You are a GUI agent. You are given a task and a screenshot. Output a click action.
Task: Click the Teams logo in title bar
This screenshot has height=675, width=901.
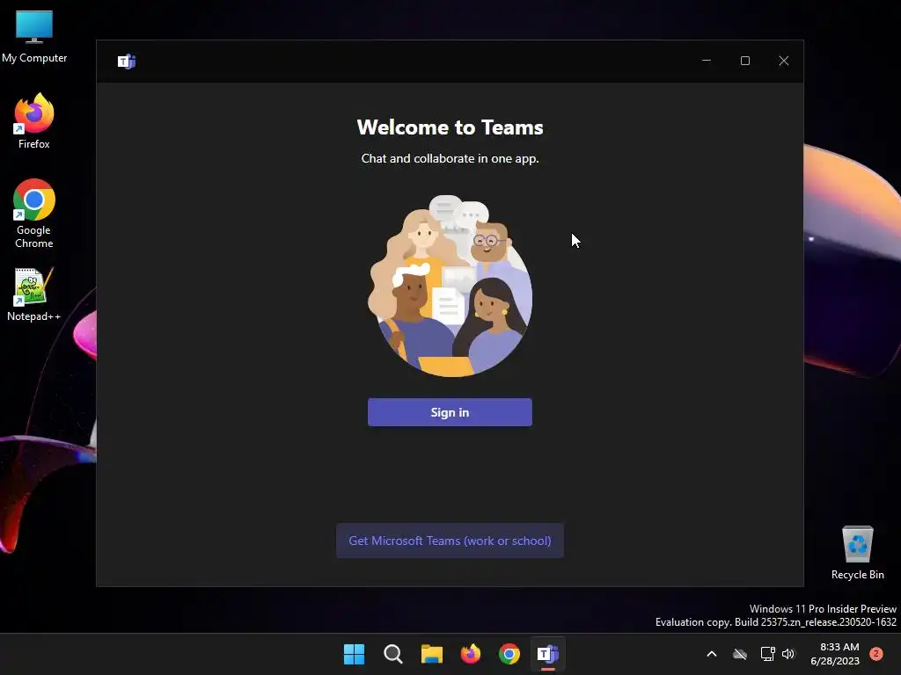(x=127, y=61)
